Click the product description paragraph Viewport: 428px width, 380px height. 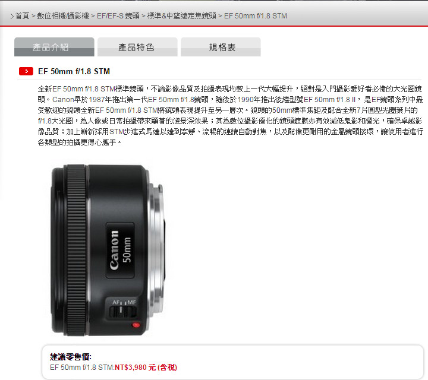[x=230, y=115]
